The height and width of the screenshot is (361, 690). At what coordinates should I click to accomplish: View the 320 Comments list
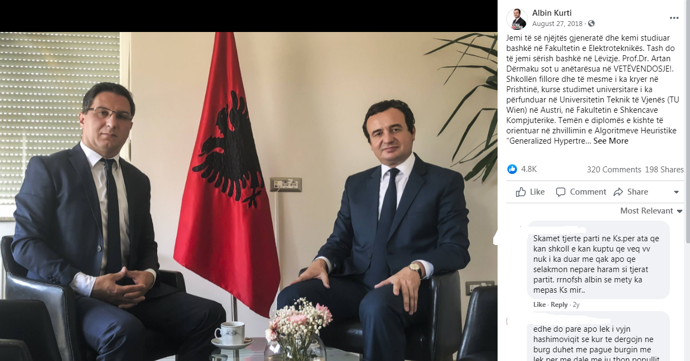[x=614, y=170]
